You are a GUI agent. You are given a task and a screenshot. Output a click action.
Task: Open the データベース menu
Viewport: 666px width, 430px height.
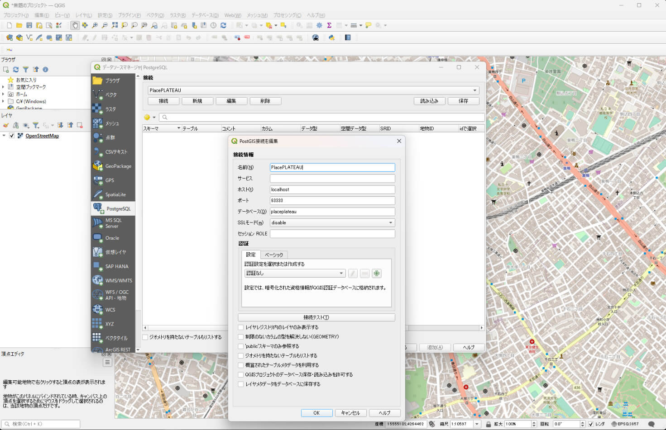[x=205, y=15]
